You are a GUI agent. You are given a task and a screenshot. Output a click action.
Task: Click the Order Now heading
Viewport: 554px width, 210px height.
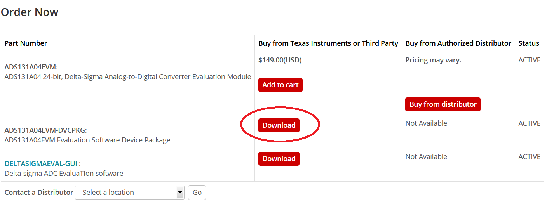tap(30, 12)
